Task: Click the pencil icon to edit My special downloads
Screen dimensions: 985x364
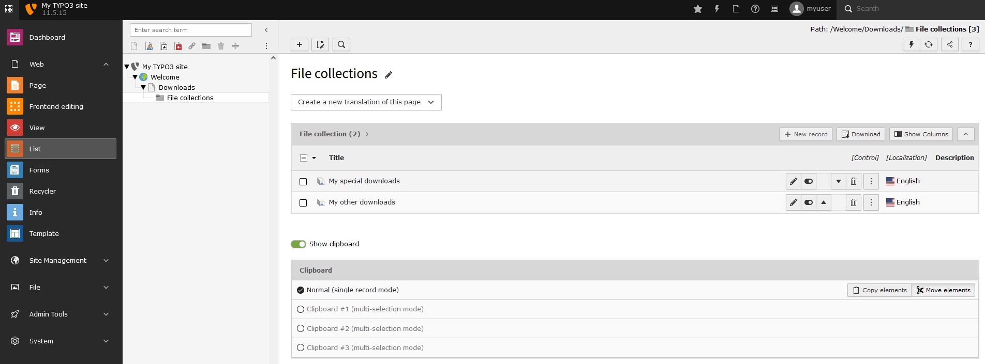Action: point(793,181)
